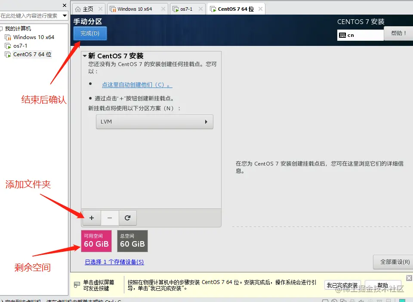
Task: Switch to the 主页 home tab
Action: [88, 9]
